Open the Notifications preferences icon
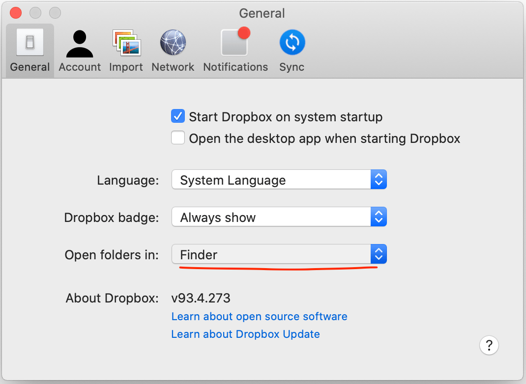This screenshot has height=384, width=526. 235,42
